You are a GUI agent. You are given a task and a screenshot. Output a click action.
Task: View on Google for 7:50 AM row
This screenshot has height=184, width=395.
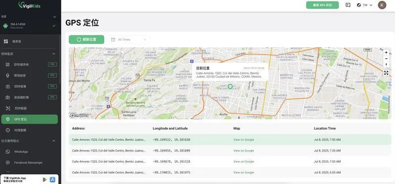[243, 140]
